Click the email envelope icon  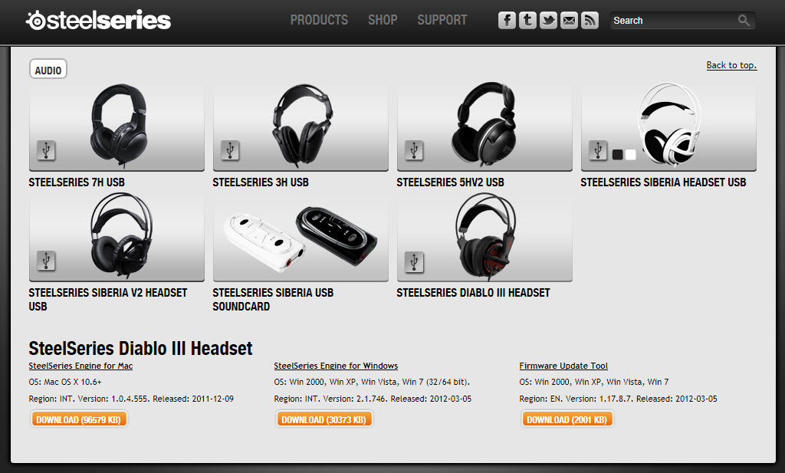click(569, 21)
